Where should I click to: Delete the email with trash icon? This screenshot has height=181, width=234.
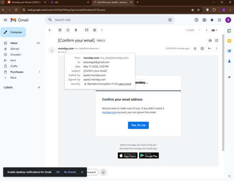click(76, 30)
